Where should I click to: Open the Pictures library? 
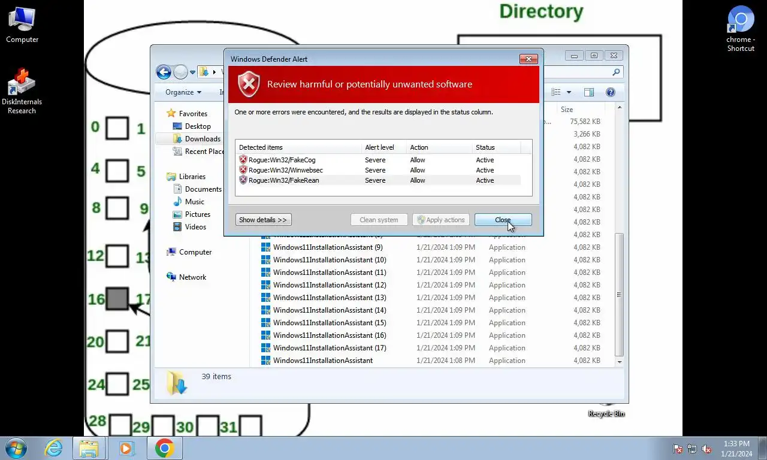191,214
